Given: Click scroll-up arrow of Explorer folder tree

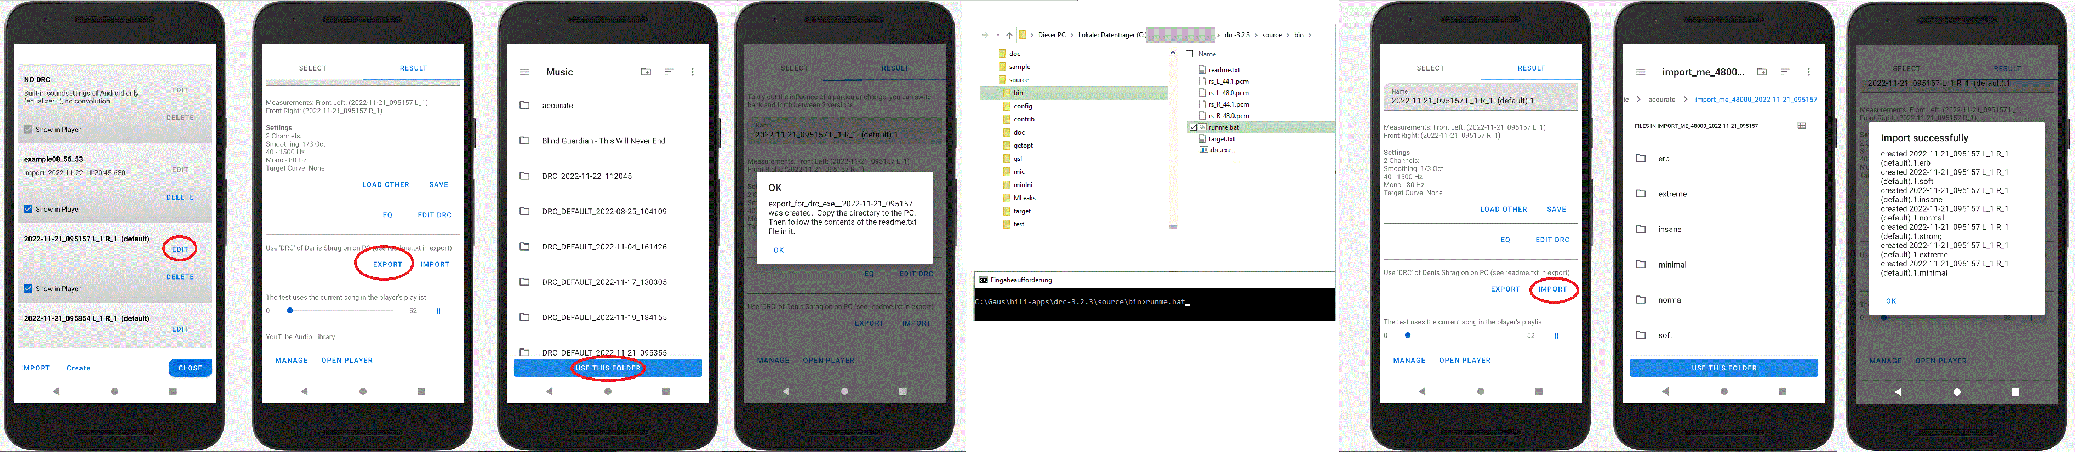Looking at the screenshot, I should click(x=1173, y=53).
